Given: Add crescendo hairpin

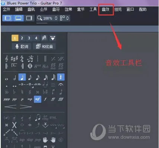Looking at the screenshot, I should pyautogui.click(x=10, y=107).
